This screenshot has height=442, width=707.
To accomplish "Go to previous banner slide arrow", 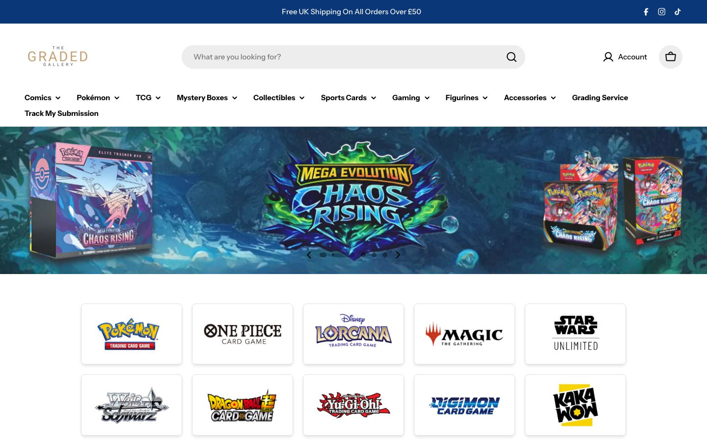I will (x=309, y=255).
